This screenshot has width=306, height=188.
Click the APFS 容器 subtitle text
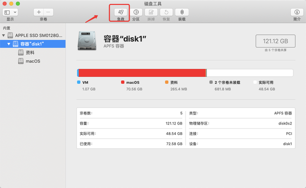click(x=114, y=46)
